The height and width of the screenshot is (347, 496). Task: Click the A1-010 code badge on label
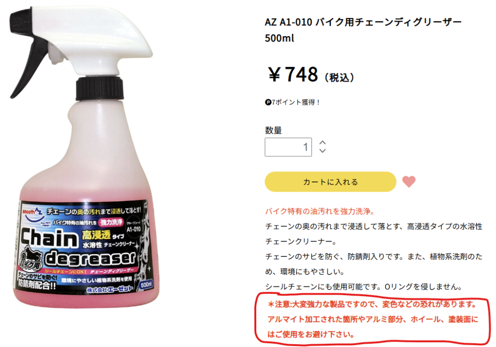point(134,227)
